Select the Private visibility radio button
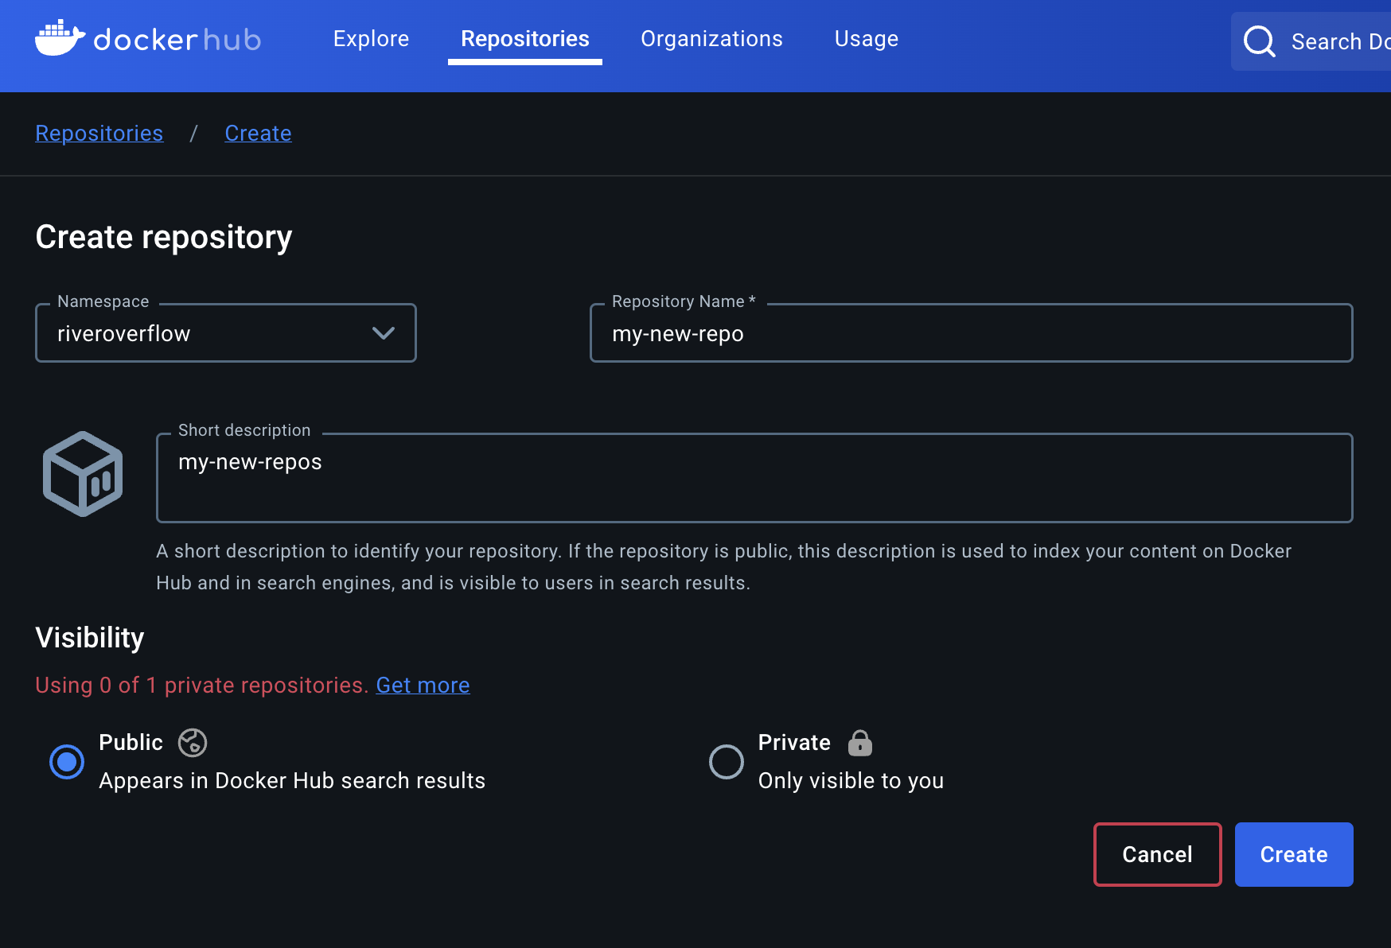 (x=727, y=762)
